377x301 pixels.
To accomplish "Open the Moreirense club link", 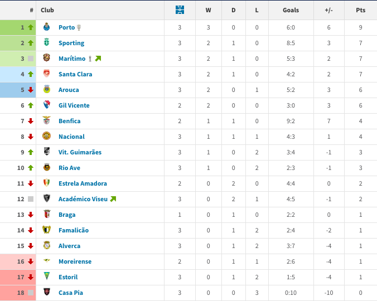I will coord(75,261).
